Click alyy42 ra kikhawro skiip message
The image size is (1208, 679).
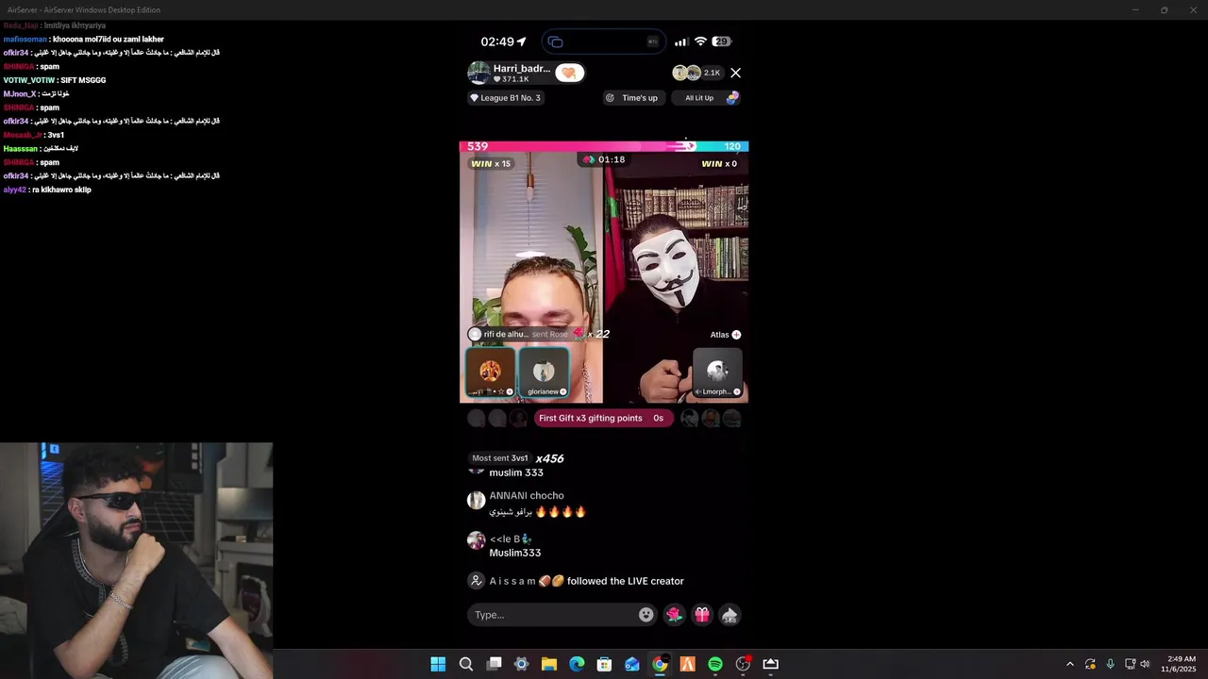point(47,190)
